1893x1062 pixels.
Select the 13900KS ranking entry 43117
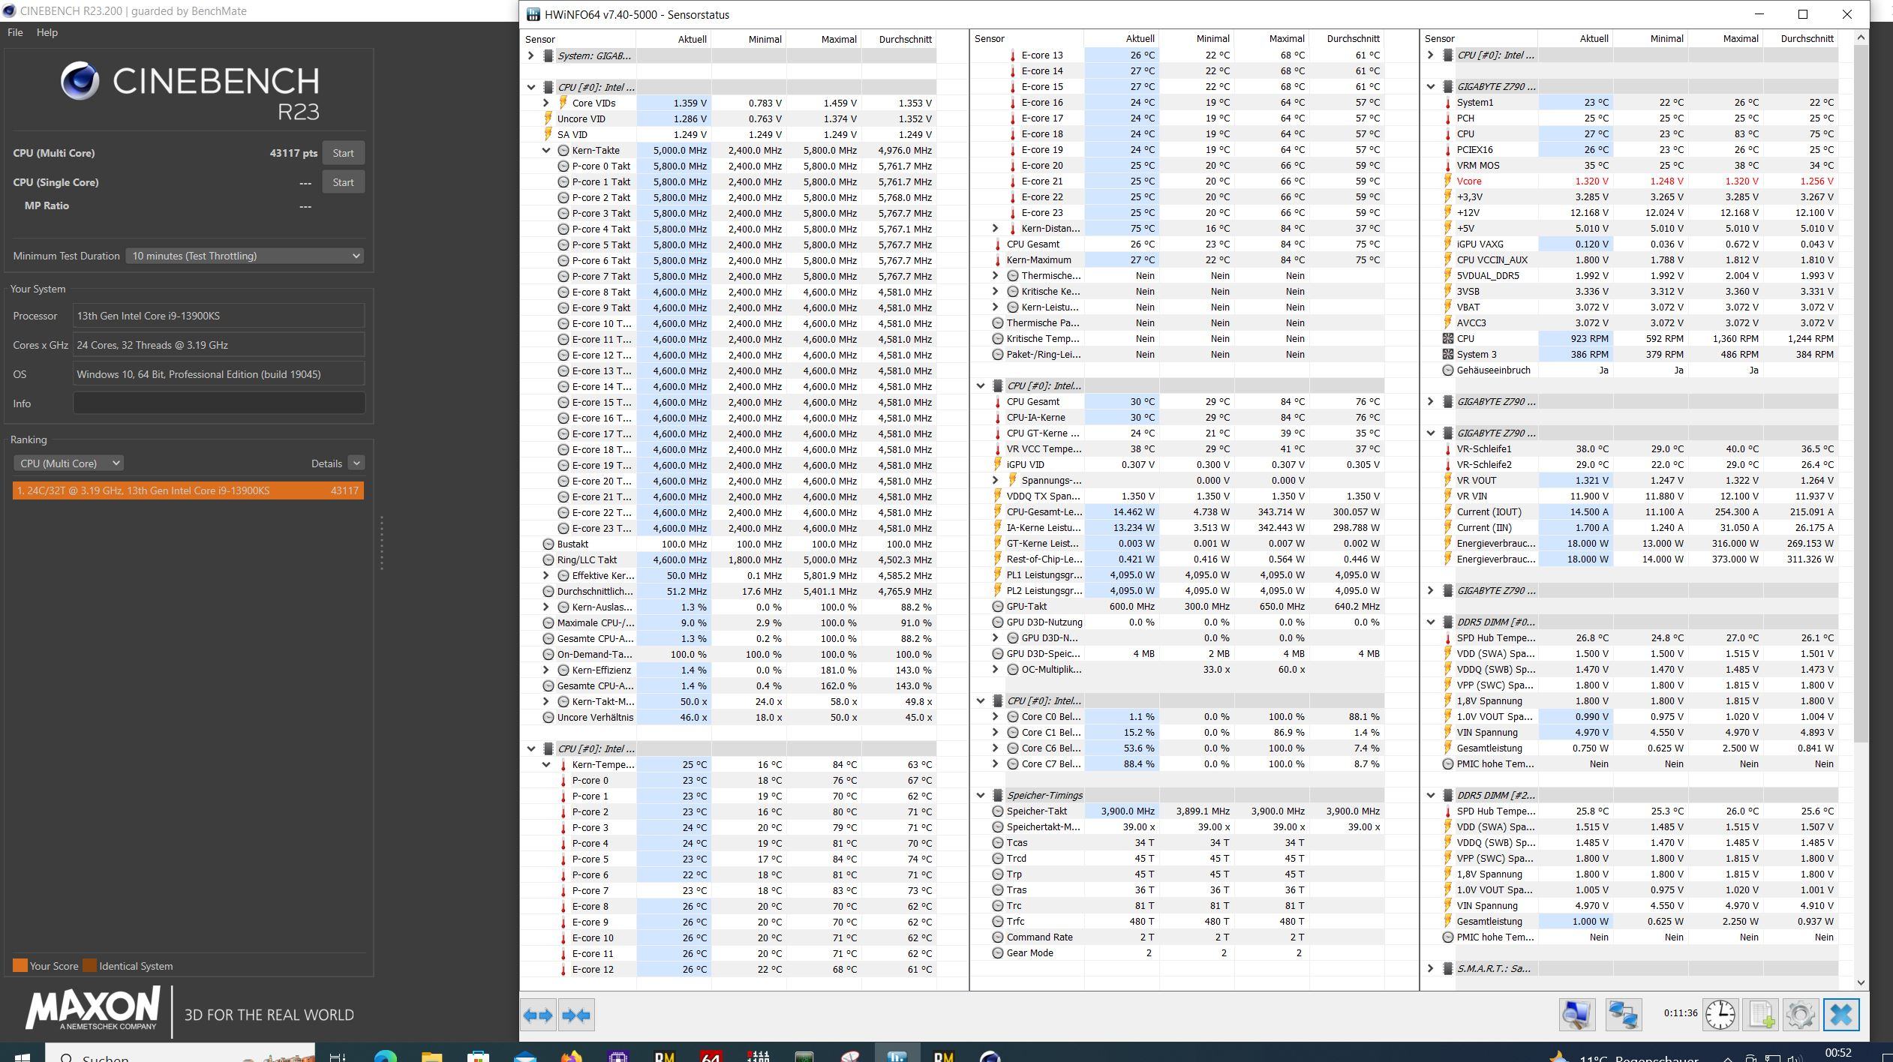coord(188,490)
